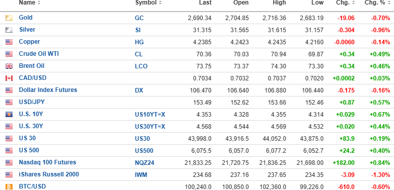Viewport: 394px width, 190px height.
Task: Click the US500 symbol link
Action: pyautogui.click(x=144, y=151)
